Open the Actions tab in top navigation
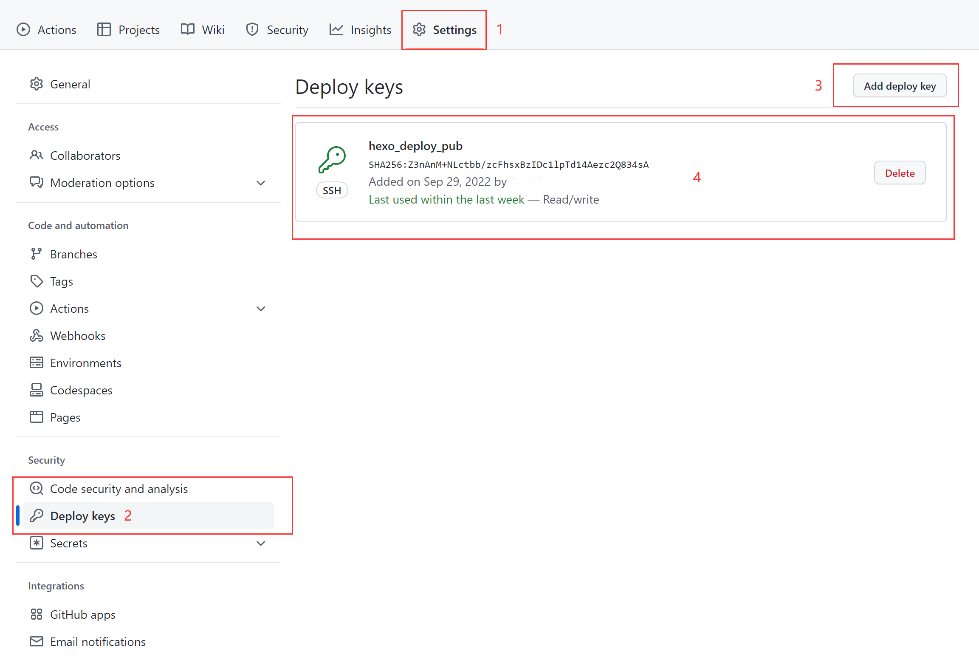Image resolution: width=979 pixels, height=660 pixels. [x=46, y=30]
